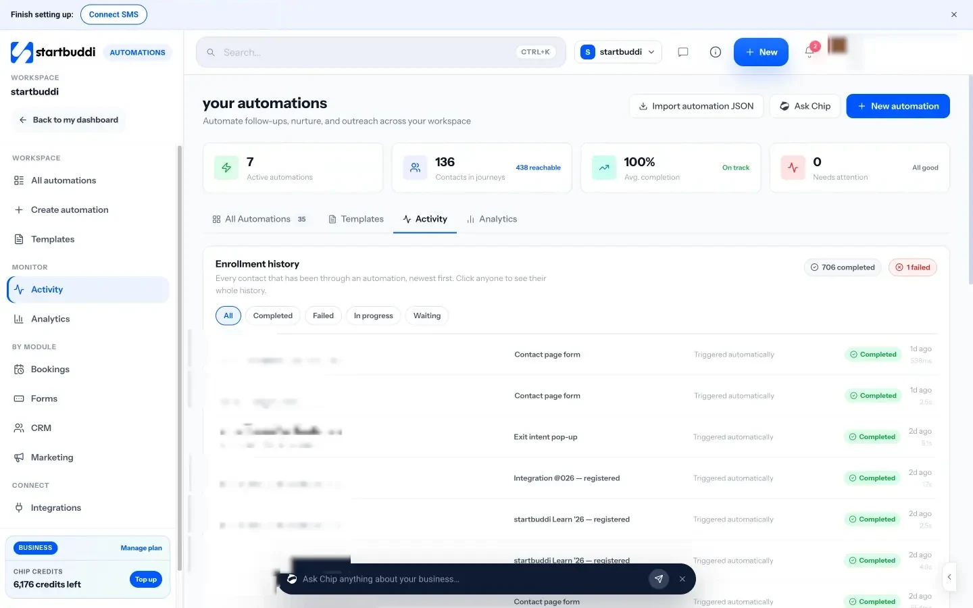Viewport: 973px width, 608px height.
Task: Click the Needs attention pulse icon
Action: pyautogui.click(x=793, y=168)
